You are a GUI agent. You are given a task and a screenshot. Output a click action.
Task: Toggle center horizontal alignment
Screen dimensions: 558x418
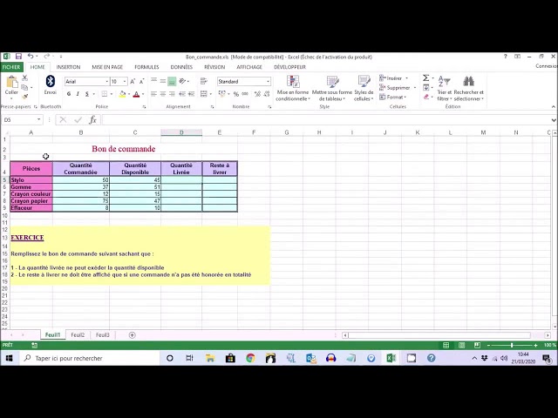(x=163, y=94)
